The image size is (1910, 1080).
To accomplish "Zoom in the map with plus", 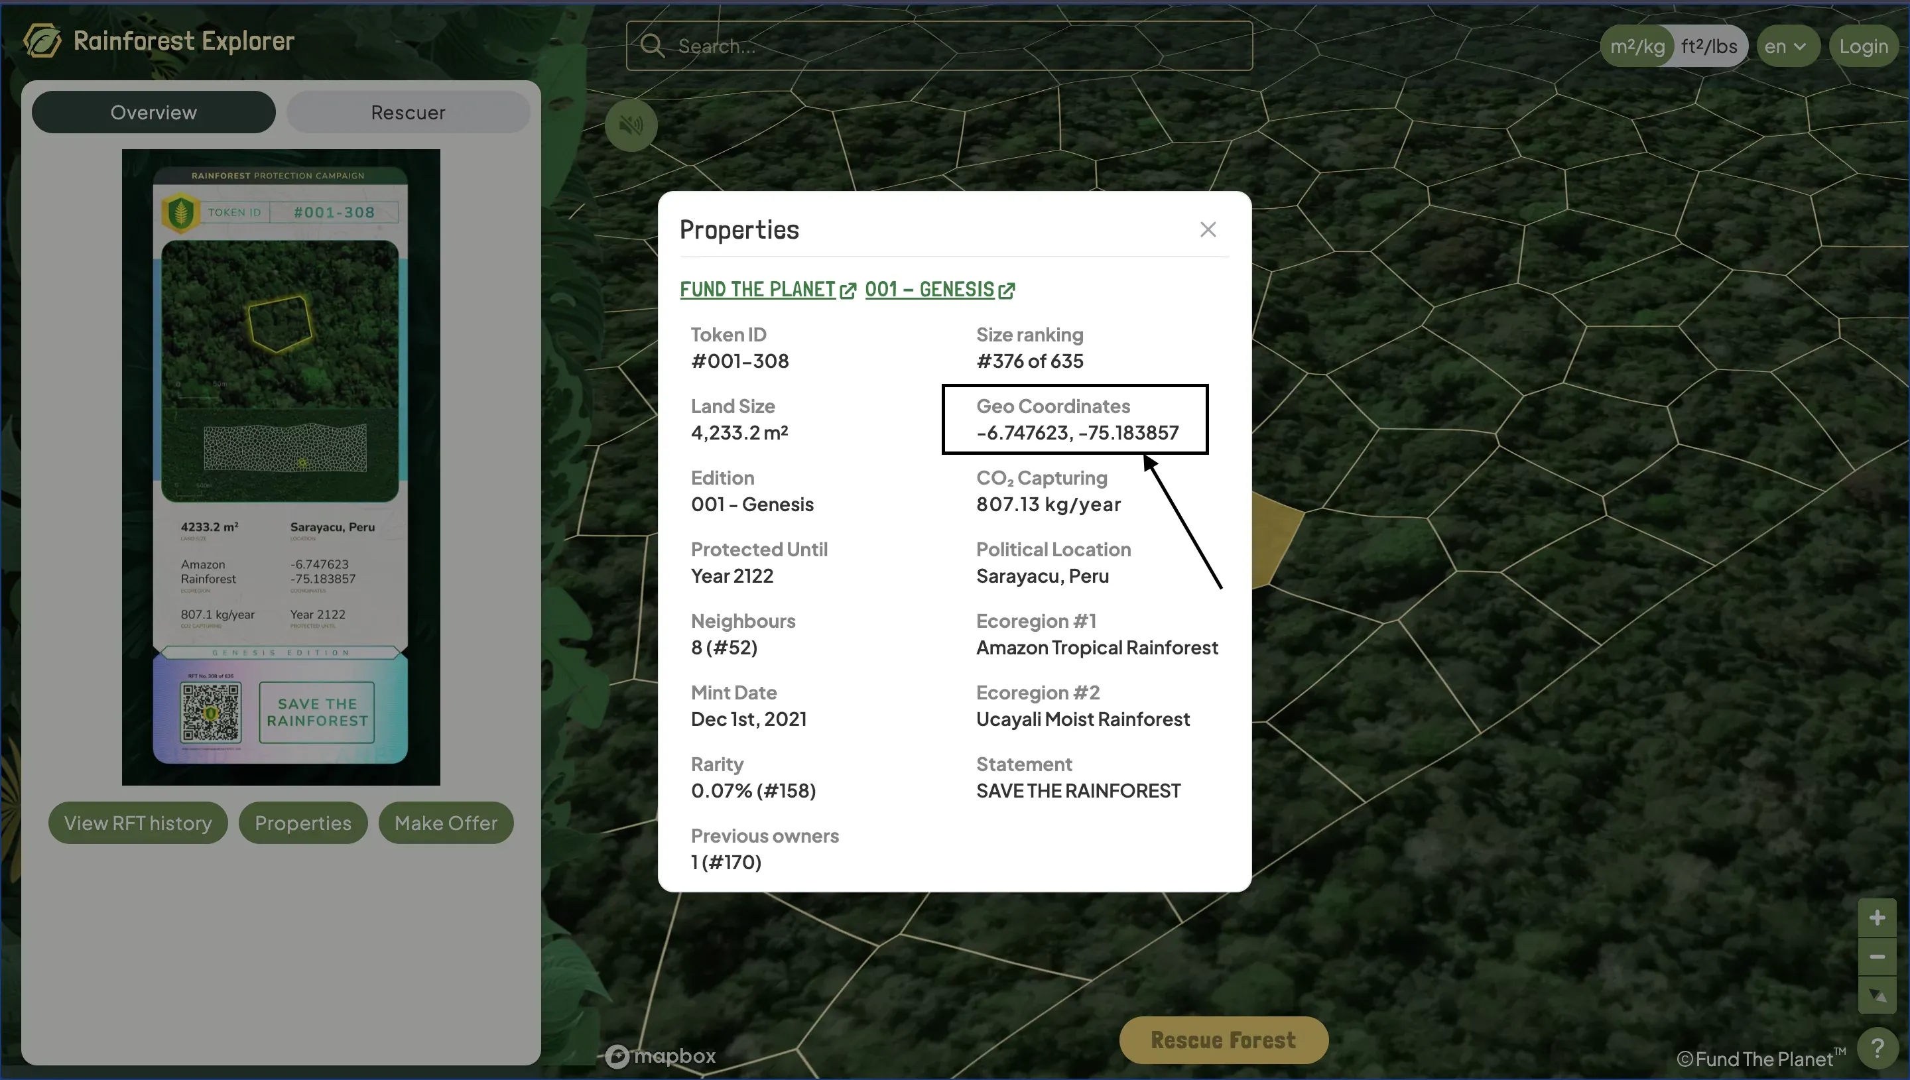I will [1877, 918].
